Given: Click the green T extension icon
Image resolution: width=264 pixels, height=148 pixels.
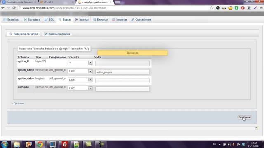Looking at the screenshot, I should click(x=236, y=8).
